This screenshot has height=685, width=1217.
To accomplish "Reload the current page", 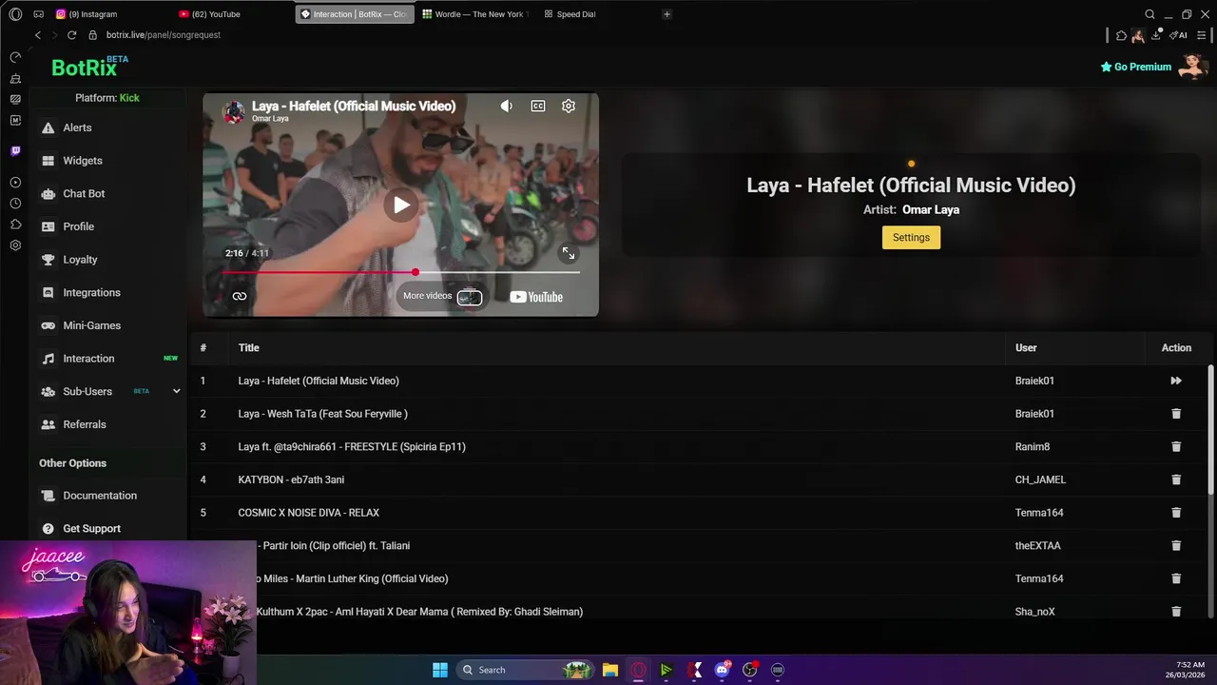I will [x=71, y=35].
